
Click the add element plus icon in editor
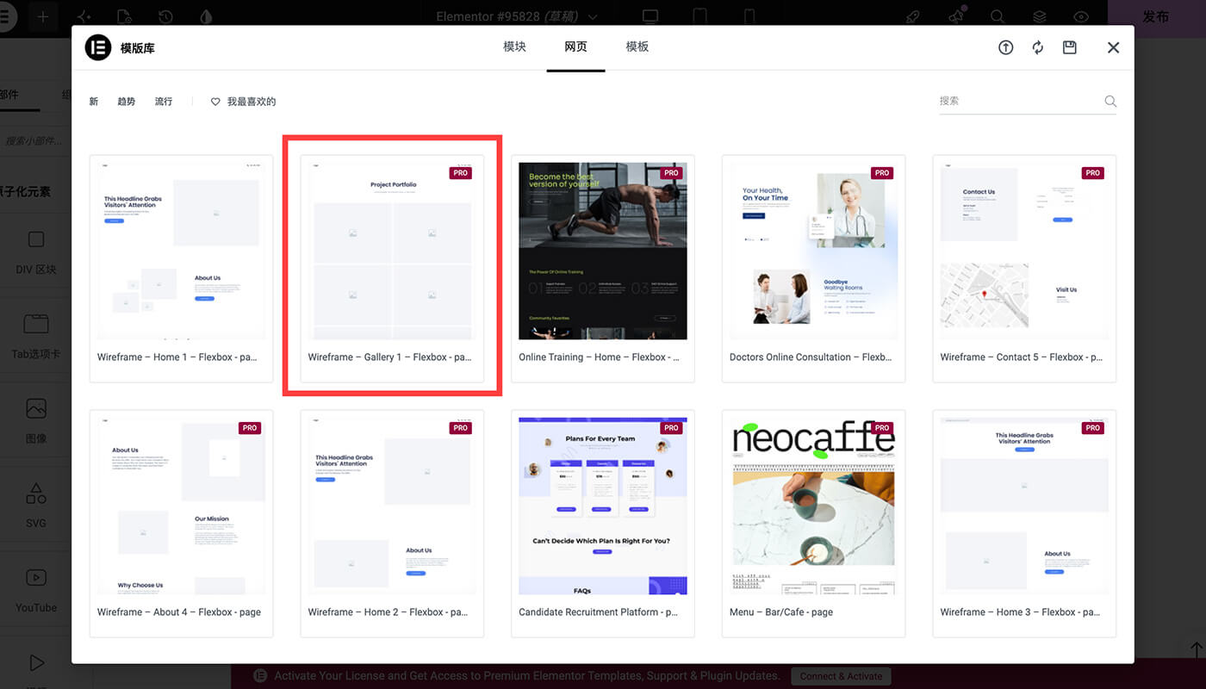(x=43, y=16)
